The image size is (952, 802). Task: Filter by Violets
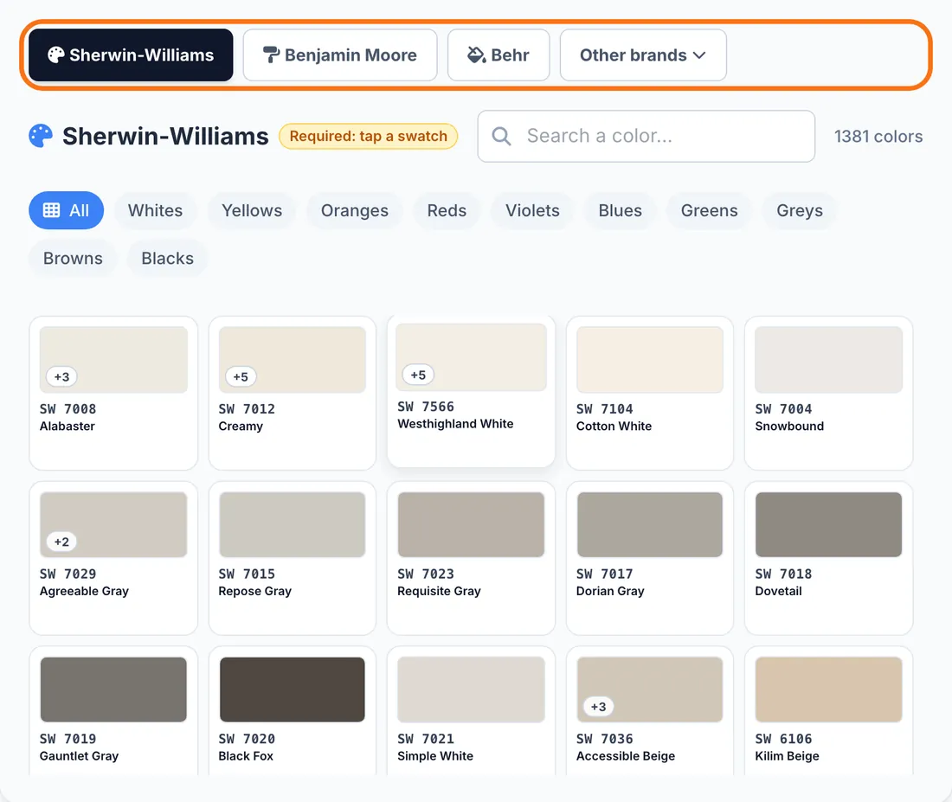(x=532, y=211)
